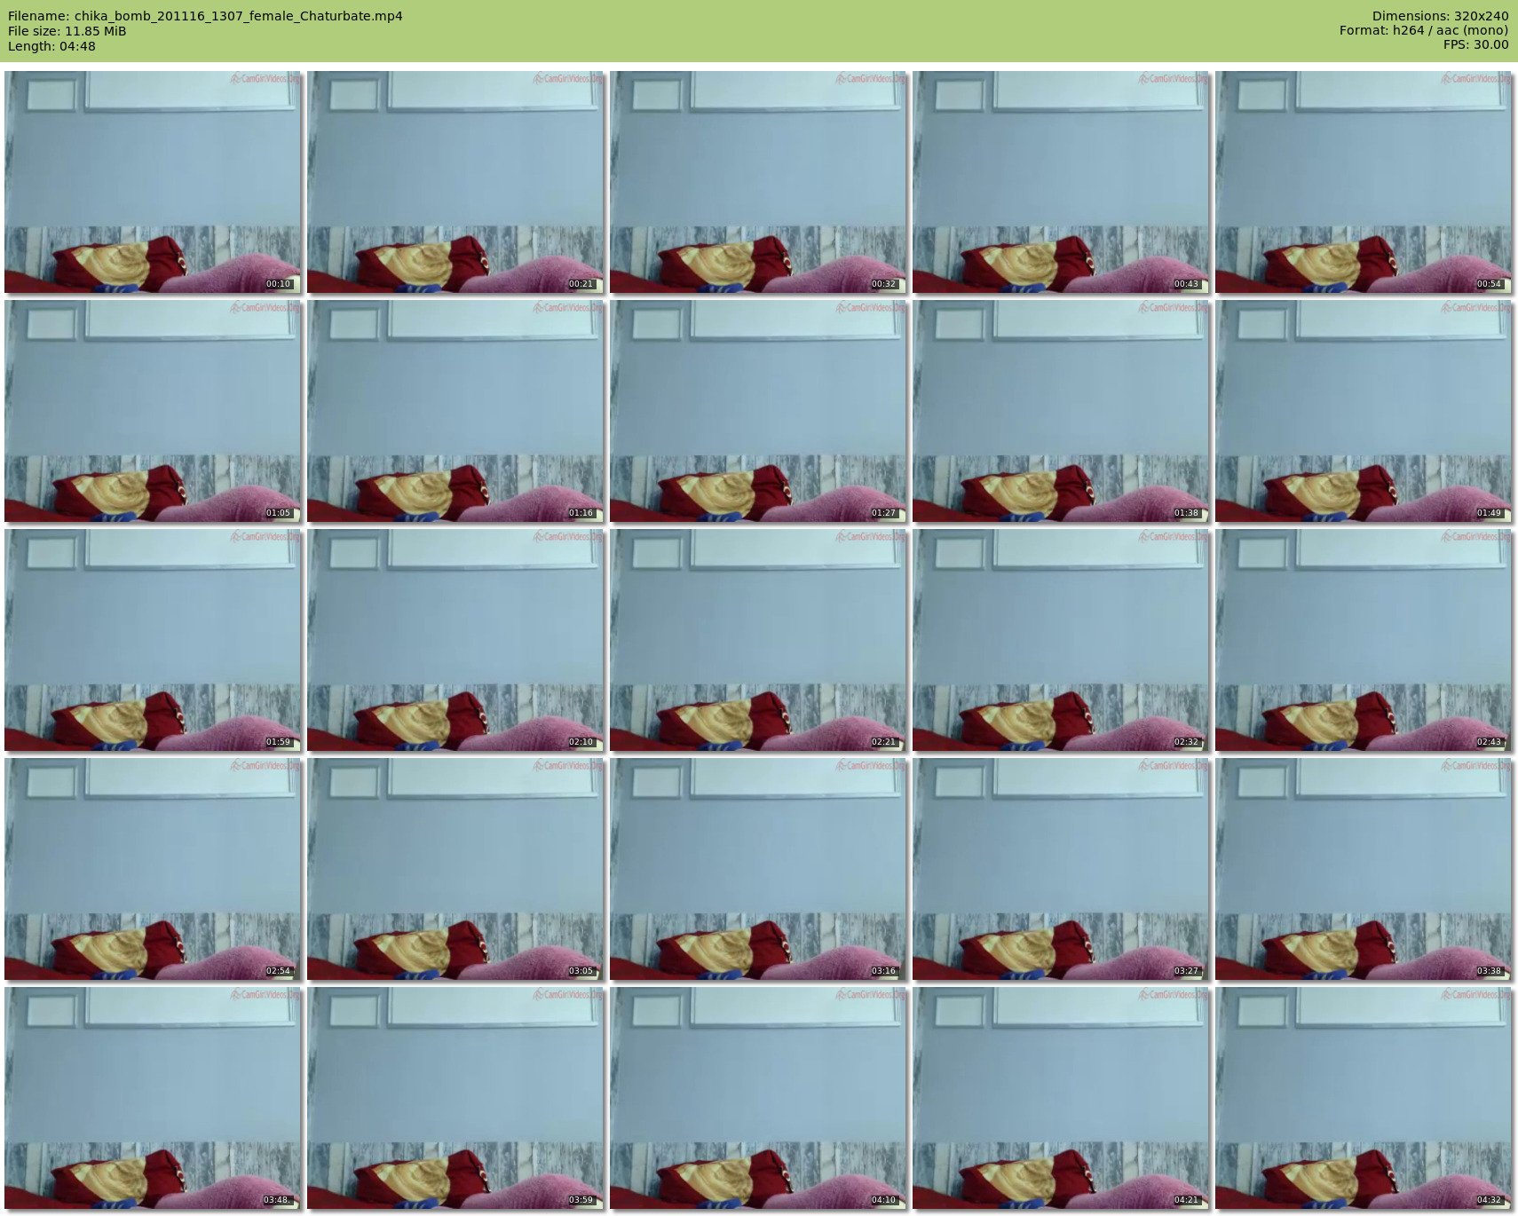Click the thumbnail stamped 01:16
The image size is (1518, 1216).
[455, 411]
